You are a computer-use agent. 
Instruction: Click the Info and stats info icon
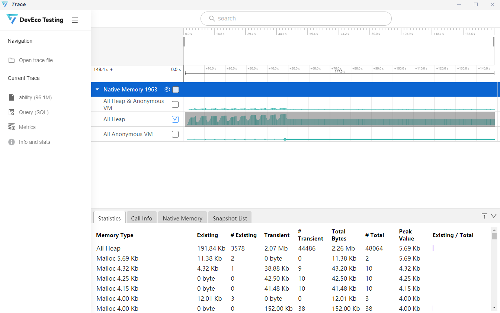click(12, 142)
